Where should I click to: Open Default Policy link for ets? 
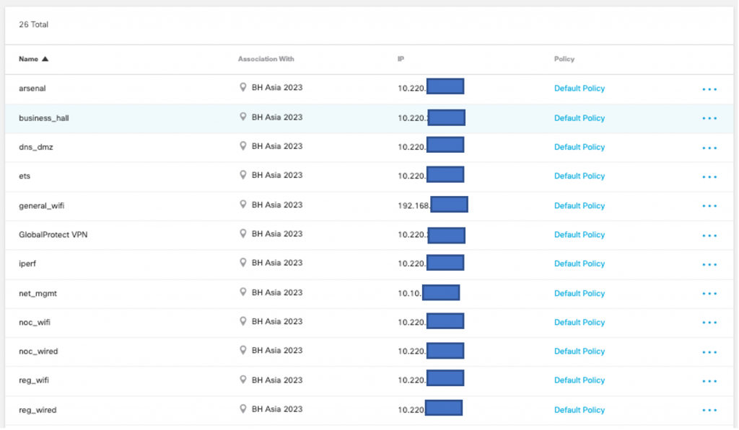[579, 176]
